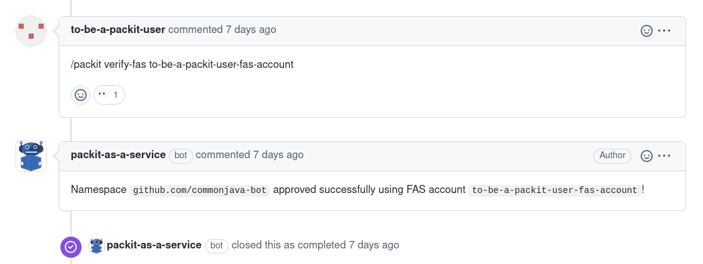Viewport: 703px width, 264px height.
Task: Open packit-as-a-service profile from comment header
Action: click(118, 155)
